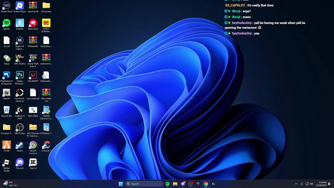
Task: Select the Discord desktop shortcut
Action: tap(20, 164)
